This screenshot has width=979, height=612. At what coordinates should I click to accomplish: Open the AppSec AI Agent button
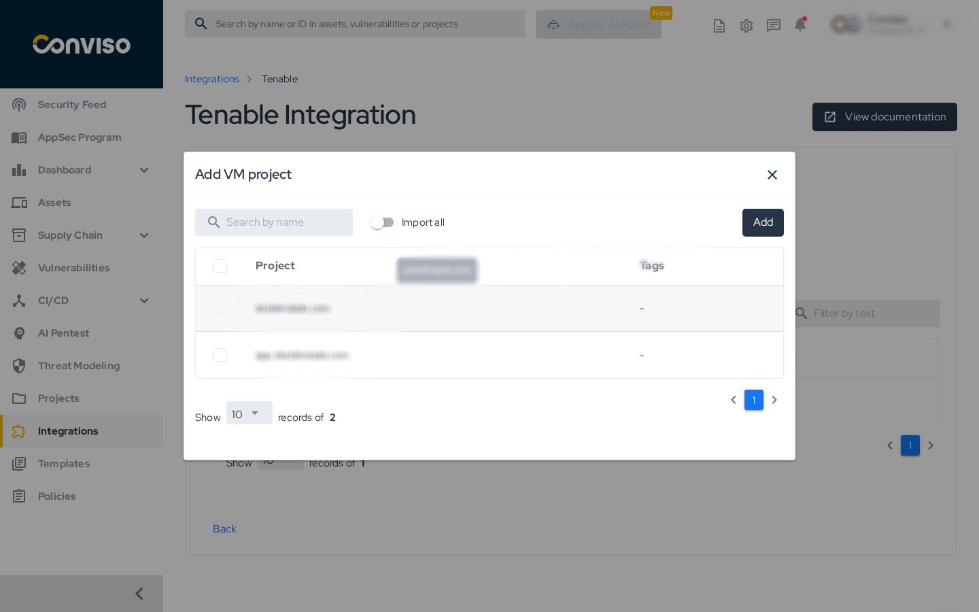pos(598,24)
